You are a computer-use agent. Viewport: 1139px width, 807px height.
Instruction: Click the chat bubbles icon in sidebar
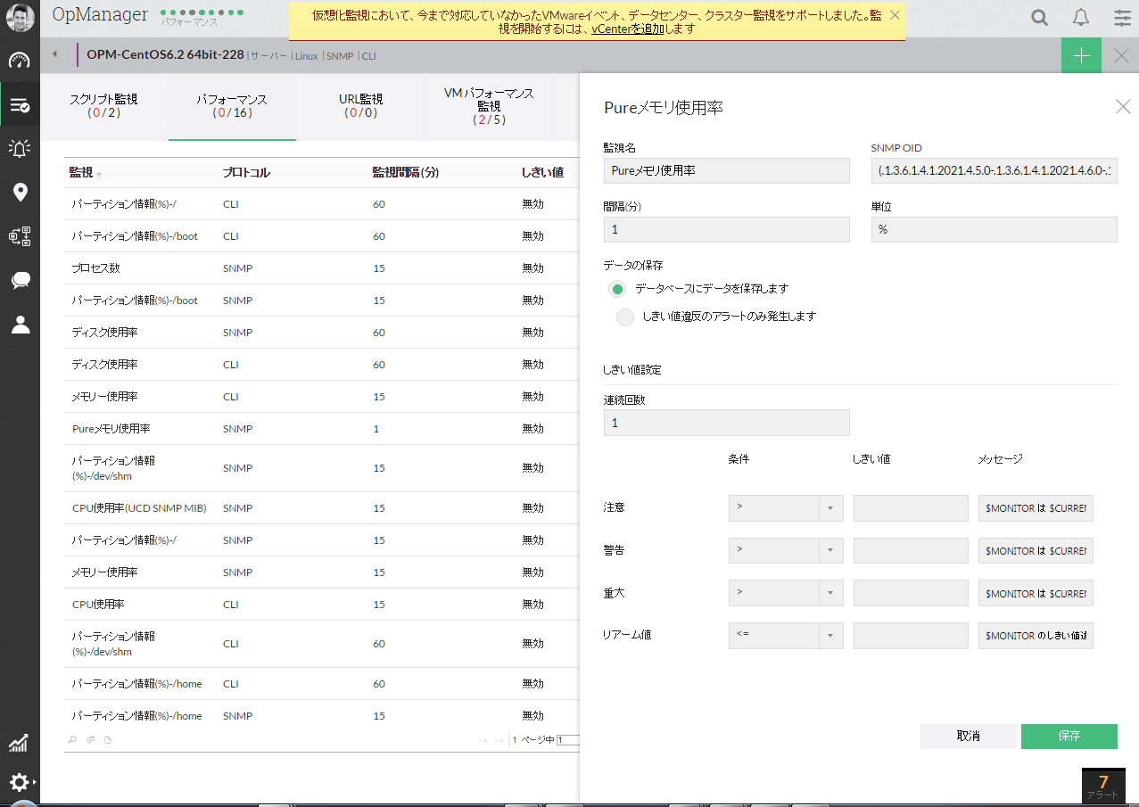tap(20, 281)
